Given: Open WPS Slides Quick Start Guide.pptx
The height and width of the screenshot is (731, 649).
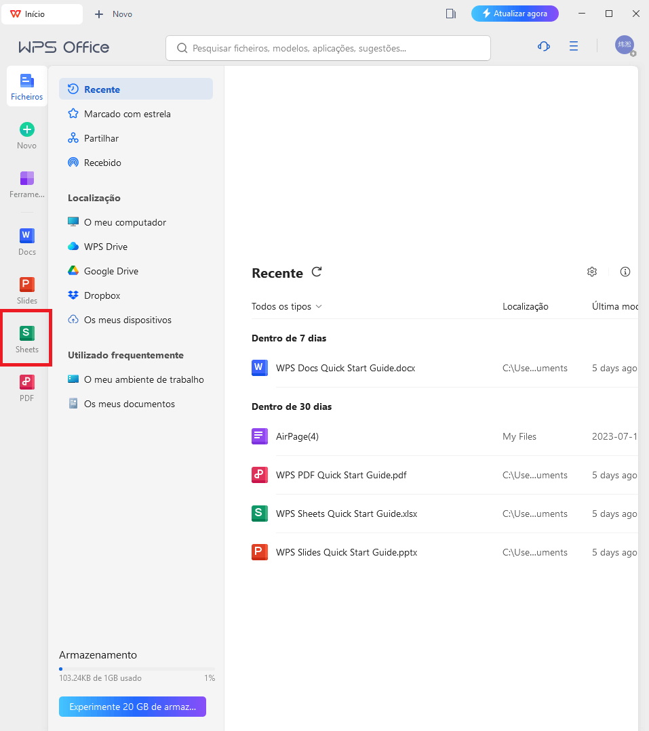Looking at the screenshot, I should pyautogui.click(x=346, y=552).
